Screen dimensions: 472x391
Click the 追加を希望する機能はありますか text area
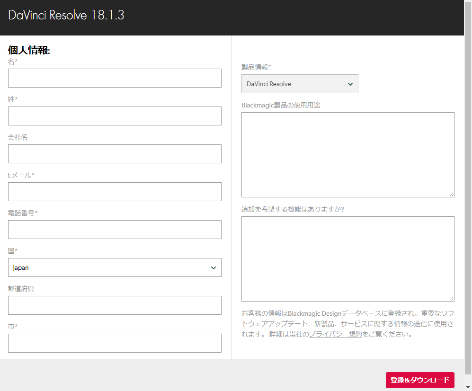(x=348, y=259)
